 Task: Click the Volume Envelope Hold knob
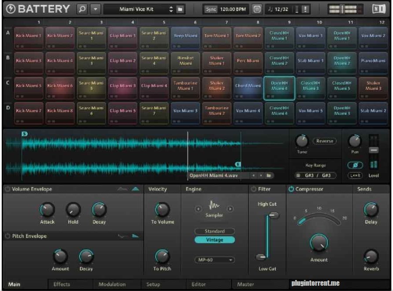[x=73, y=210]
